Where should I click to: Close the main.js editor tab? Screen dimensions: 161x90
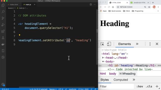(34, 4)
